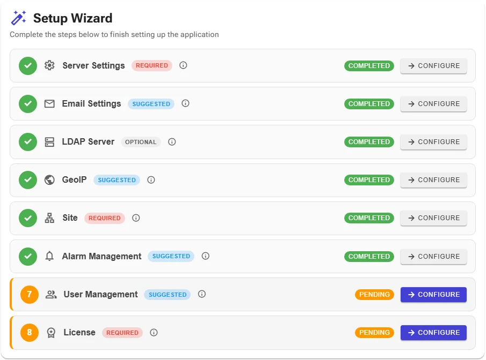Open Configure for Email Settings
Viewport: 486px width, 360px height.
433,104
